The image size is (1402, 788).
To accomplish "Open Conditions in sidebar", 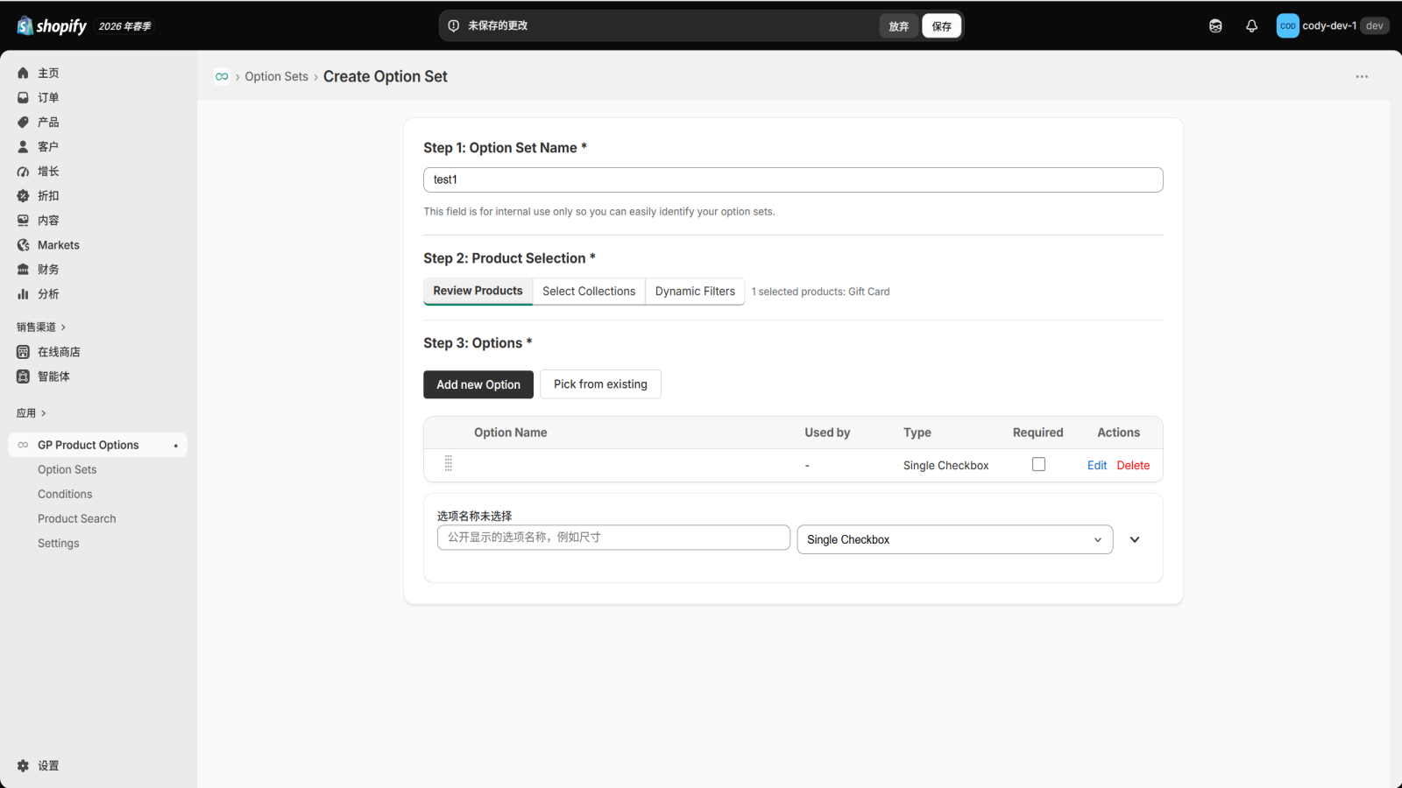I will coord(65,495).
